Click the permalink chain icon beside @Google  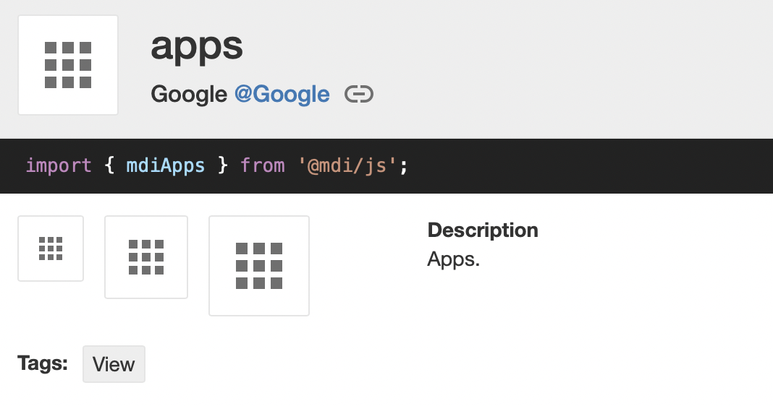tap(359, 95)
